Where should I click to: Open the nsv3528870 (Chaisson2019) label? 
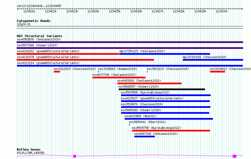(142, 104)
